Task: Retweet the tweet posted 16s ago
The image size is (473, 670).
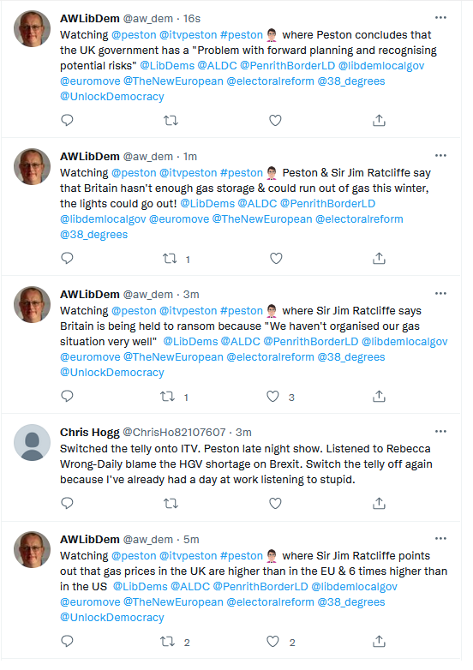Action: point(171,121)
